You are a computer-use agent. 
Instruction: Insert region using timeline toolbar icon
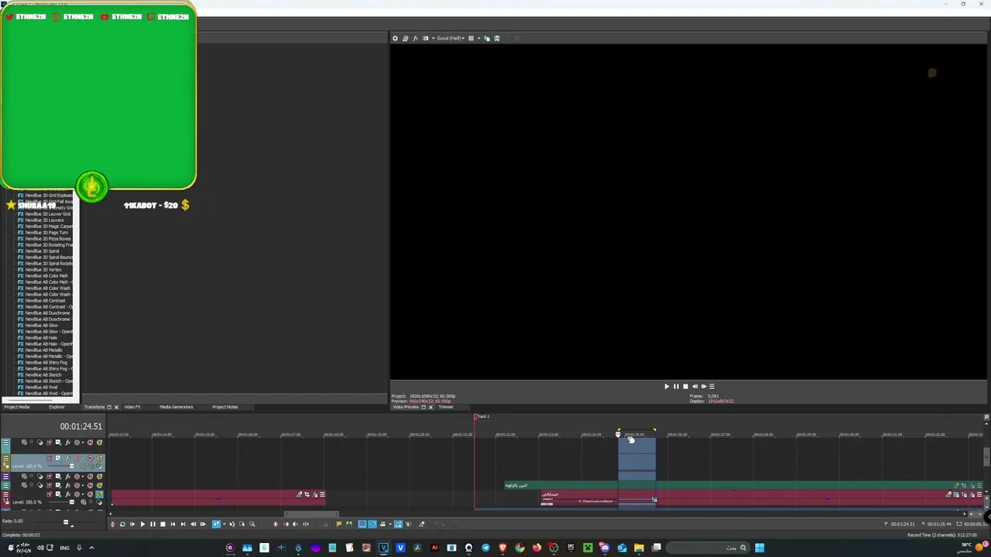click(348, 525)
